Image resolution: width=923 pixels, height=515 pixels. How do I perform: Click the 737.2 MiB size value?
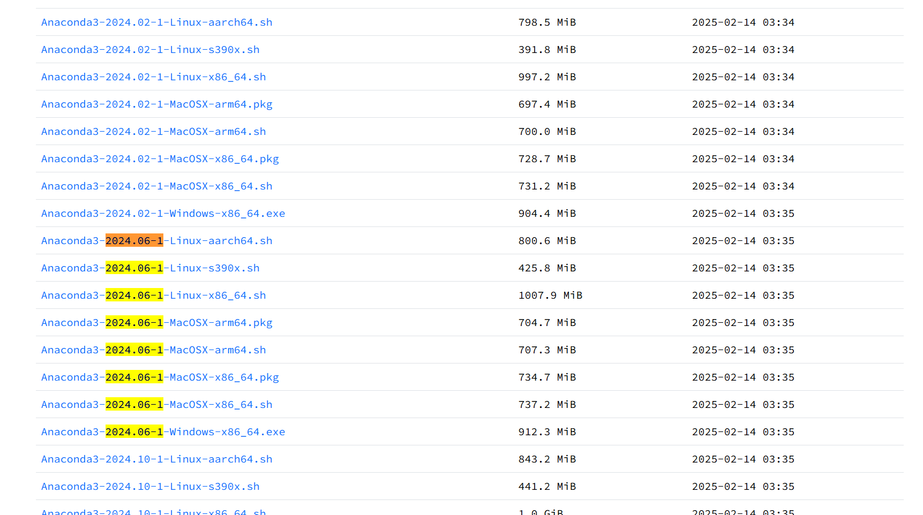point(547,405)
